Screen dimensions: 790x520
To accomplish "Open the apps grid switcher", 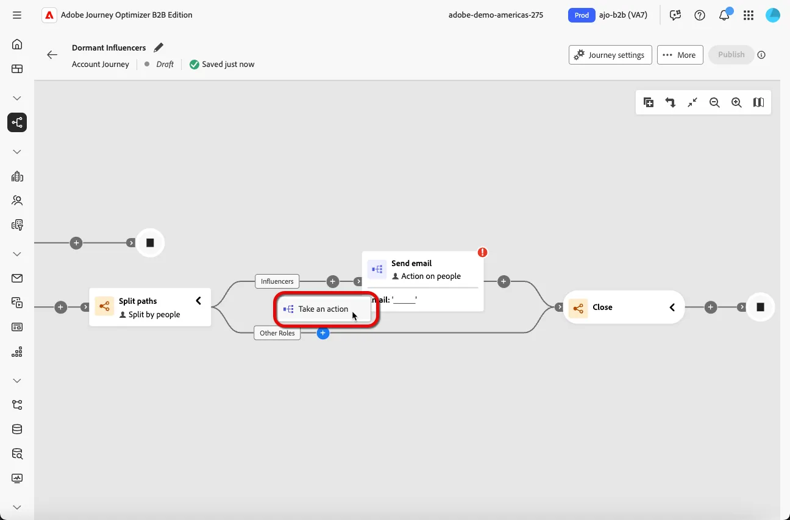I will pos(749,15).
